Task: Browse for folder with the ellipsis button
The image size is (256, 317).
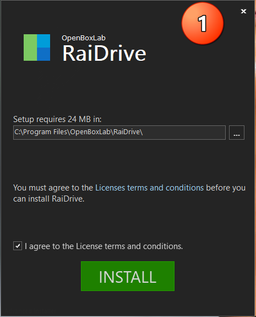Action: pos(237,133)
